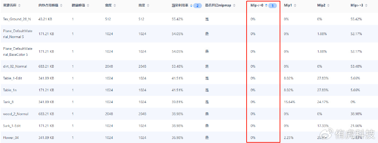Viewport: 378px width, 143px height.
Task: Toggle the Mip<=0 column sort arrows
Action: pyautogui.click(x=267, y=5)
